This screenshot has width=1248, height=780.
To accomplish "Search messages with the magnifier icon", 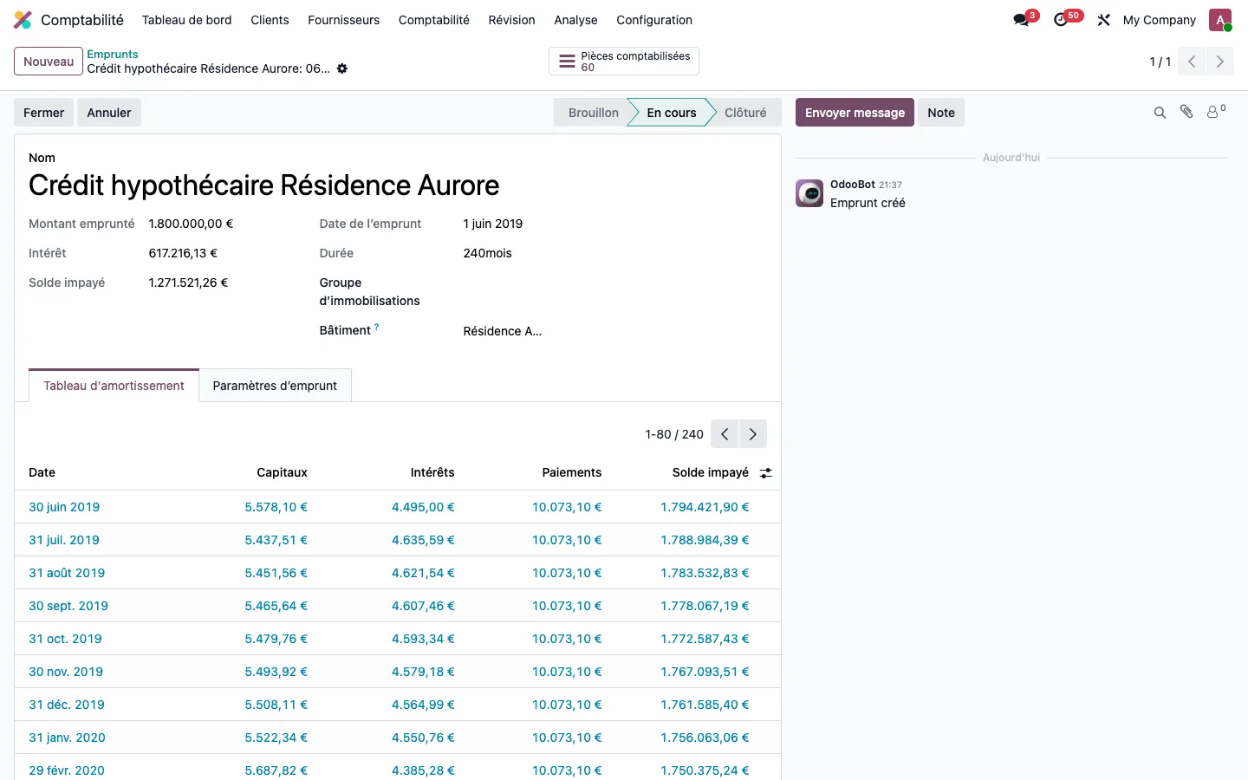I will pyautogui.click(x=1160, y=113).
